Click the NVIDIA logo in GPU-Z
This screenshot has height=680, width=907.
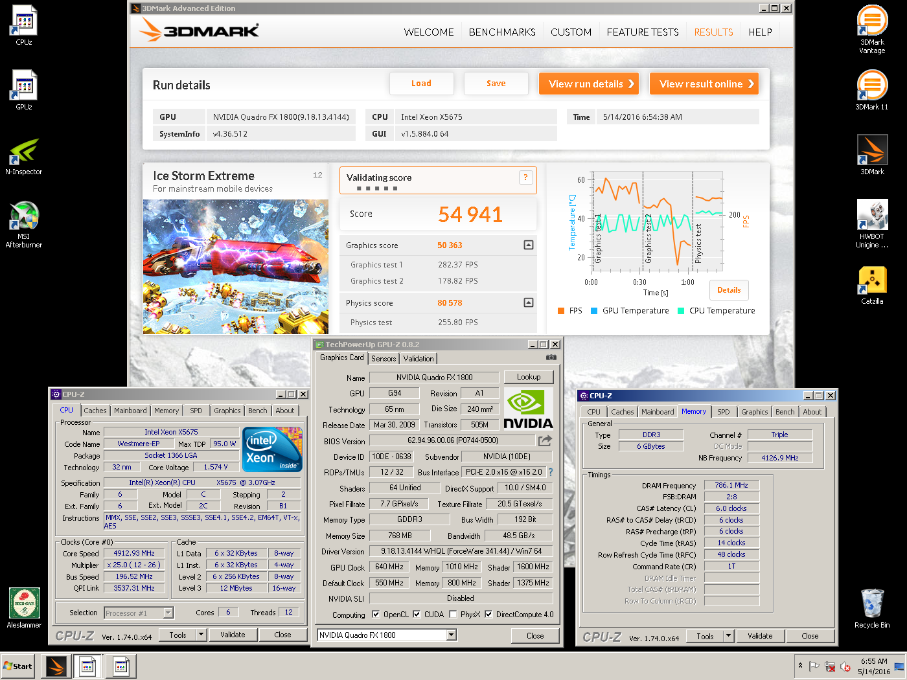coord(528,409)
